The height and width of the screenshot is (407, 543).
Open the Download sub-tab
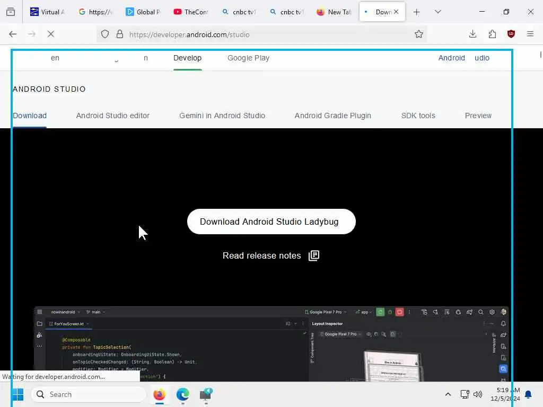tap(30, 116)
